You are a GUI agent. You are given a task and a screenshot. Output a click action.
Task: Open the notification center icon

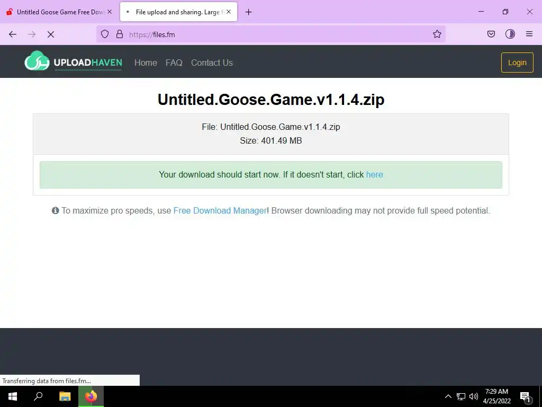pyautogui.click(x=526, y=396)
